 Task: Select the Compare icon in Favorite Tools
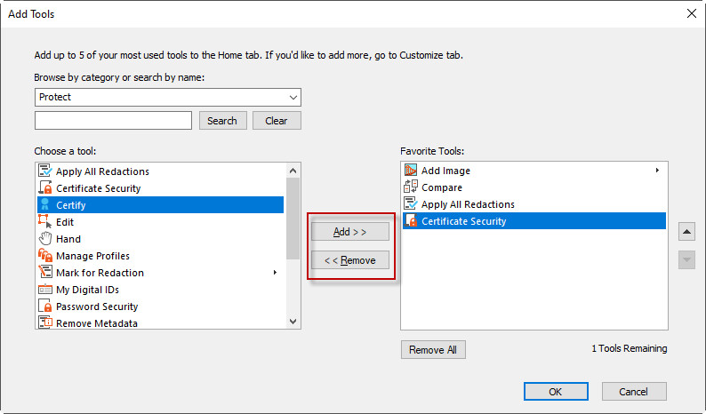pos(411,187)
